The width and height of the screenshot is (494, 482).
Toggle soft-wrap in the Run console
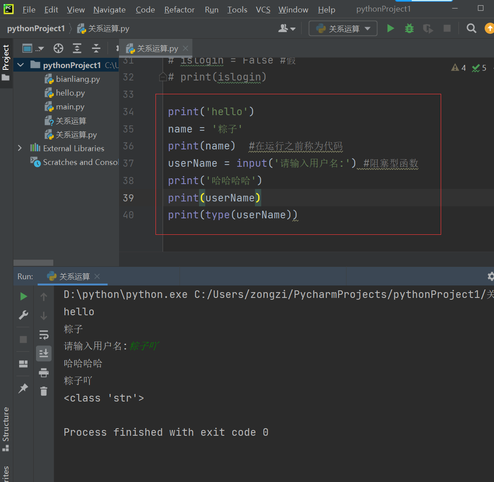click(44, 335)
